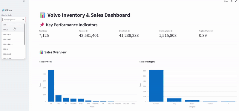The width and height of the screenshot is (239, 111).
Task: Click the Engine bar in Sales by Category
Action: tap(192, 101)
